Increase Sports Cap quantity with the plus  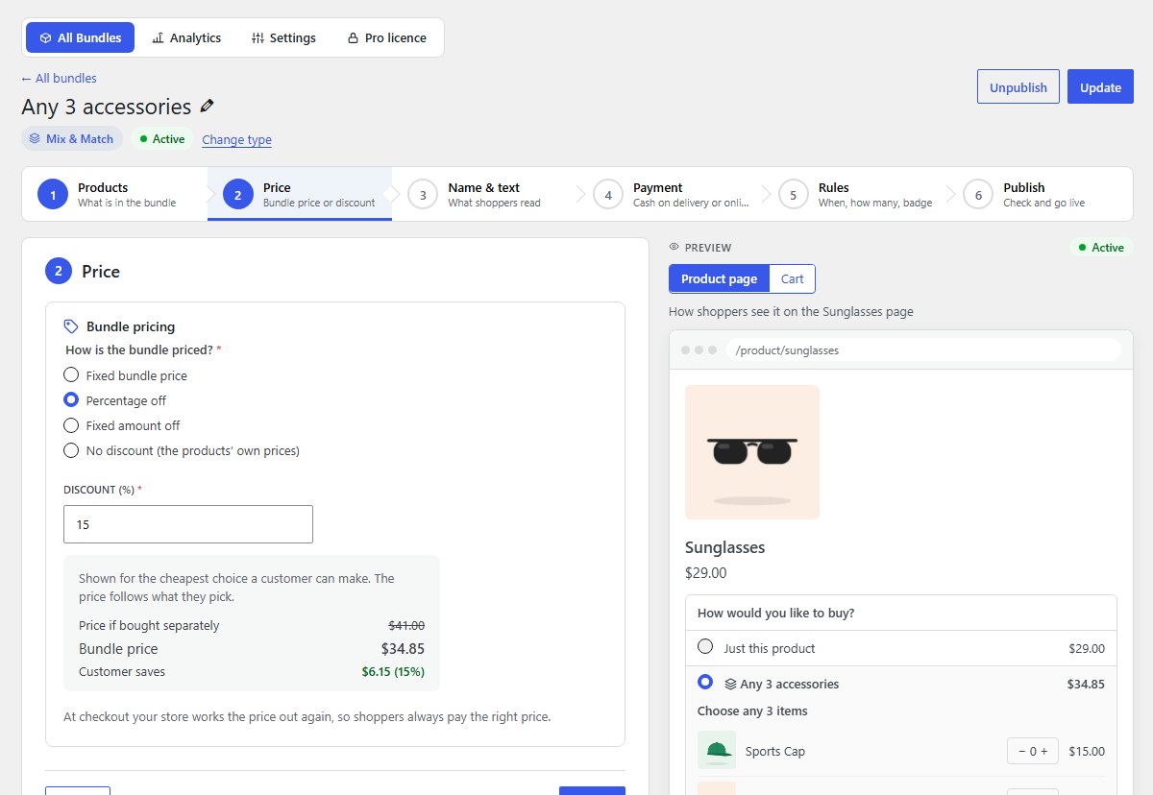pyautogui.click(x=1045, y=752)
